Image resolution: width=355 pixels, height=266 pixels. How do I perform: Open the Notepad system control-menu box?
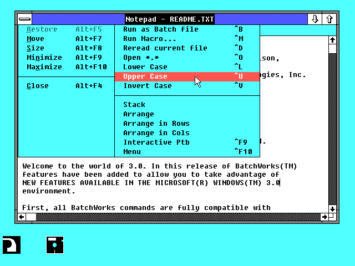coord(24,19)
